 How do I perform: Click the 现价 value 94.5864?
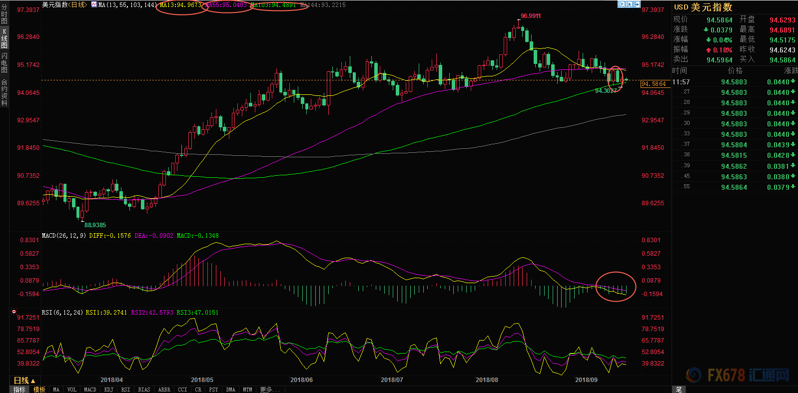tap(720, 20)
